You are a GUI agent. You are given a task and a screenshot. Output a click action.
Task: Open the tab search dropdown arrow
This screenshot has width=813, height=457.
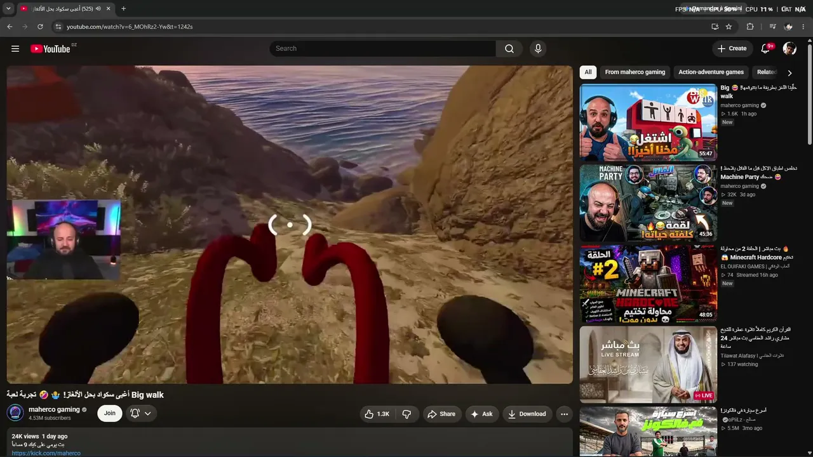tap(8, 9)
